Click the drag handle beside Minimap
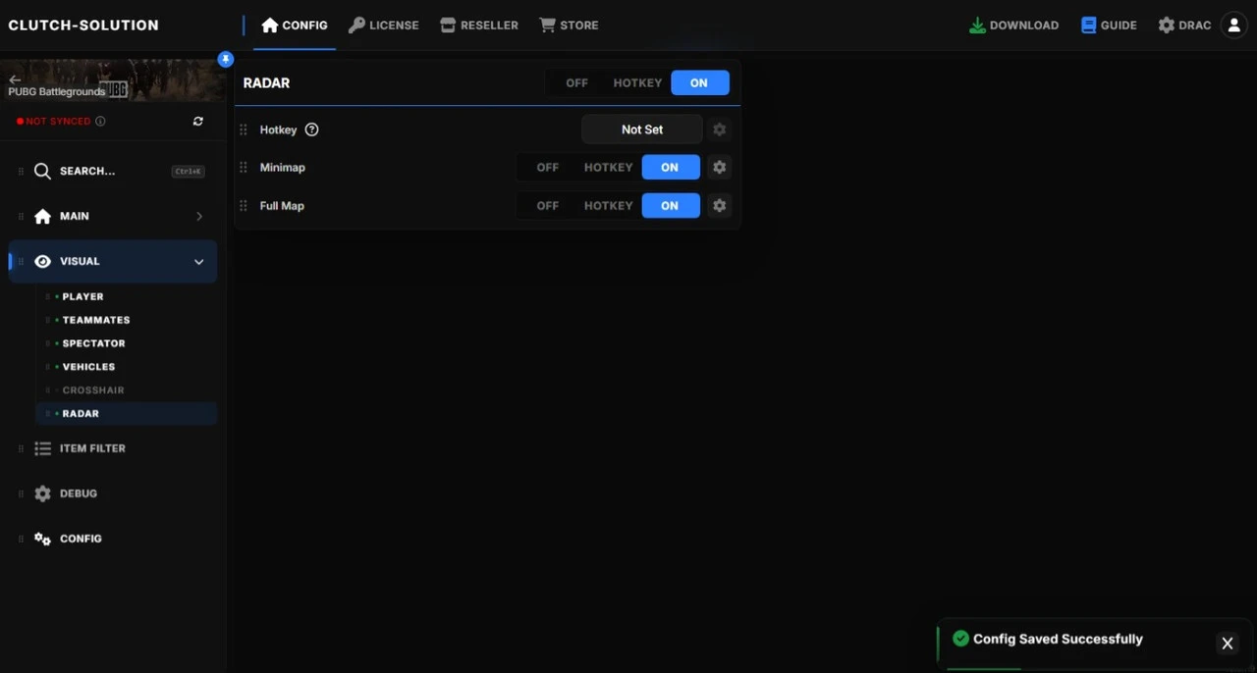 pos(244,168)
